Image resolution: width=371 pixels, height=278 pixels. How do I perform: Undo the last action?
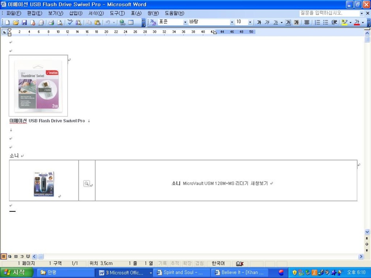[108, 22]
